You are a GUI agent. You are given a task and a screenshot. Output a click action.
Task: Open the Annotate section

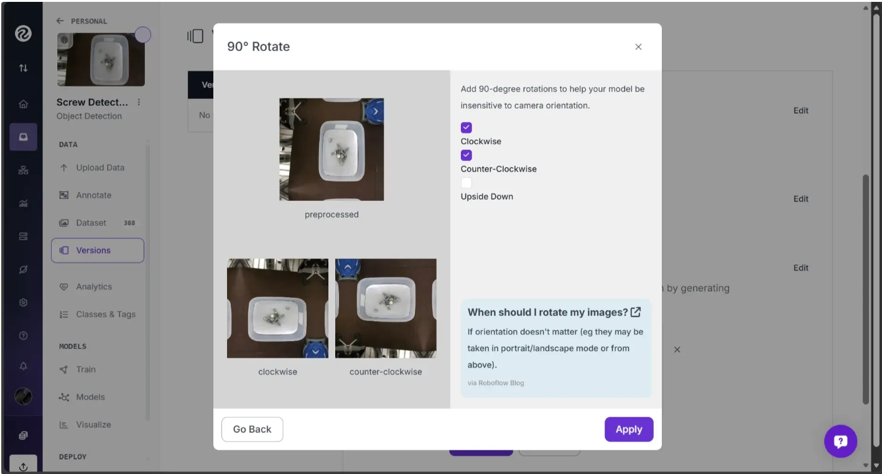pos(93,195)
